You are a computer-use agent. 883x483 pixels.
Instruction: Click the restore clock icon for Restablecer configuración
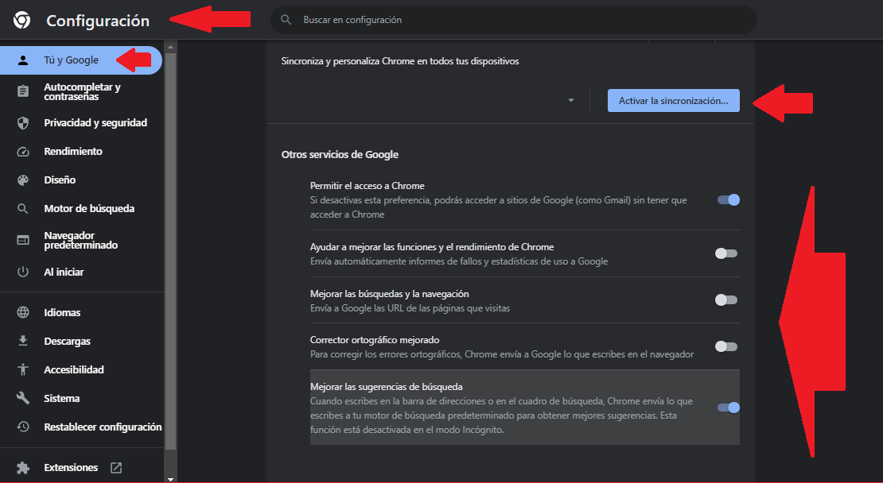(23, 427)
